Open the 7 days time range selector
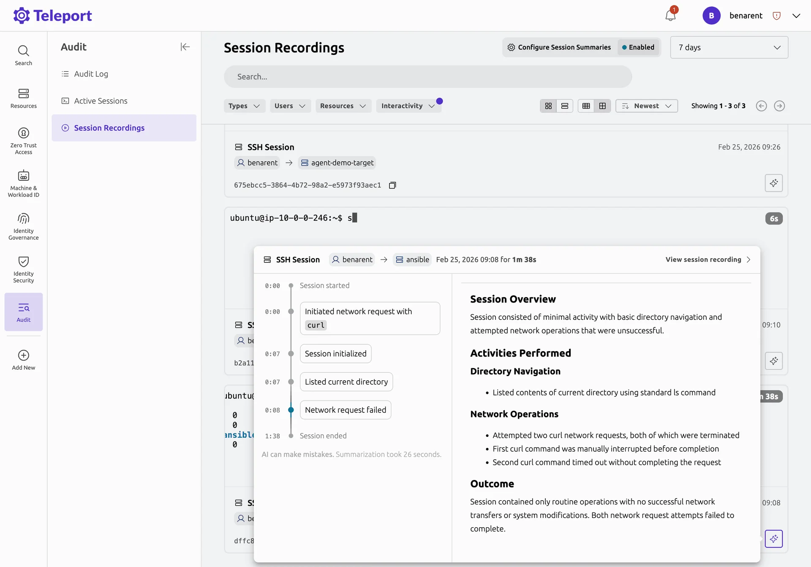The width and height of the screenshot is (811, 567). [729, 47]
